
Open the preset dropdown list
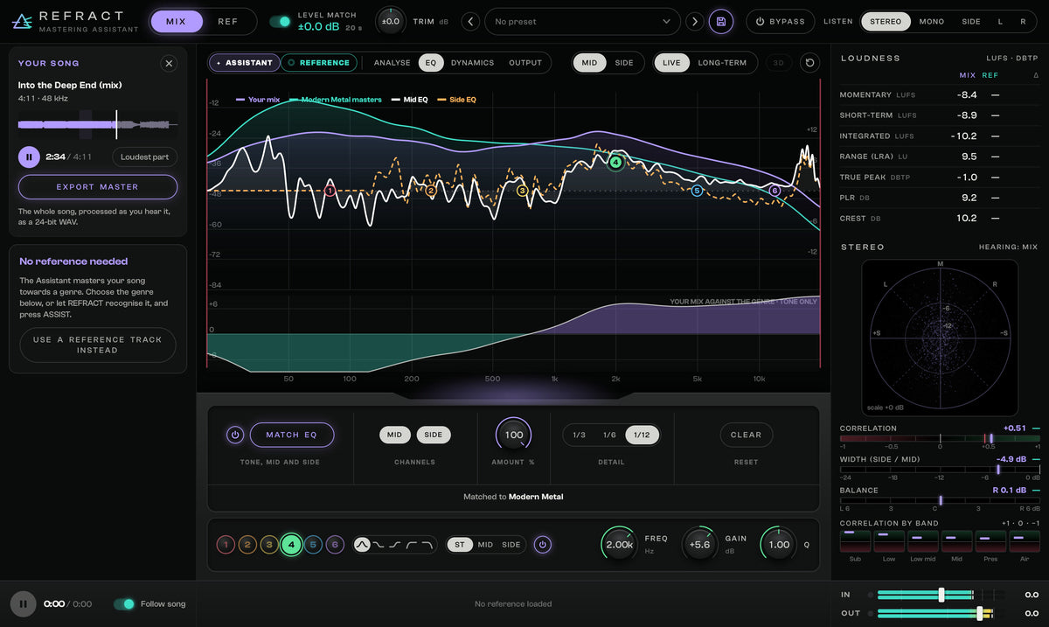click(582, 21)
